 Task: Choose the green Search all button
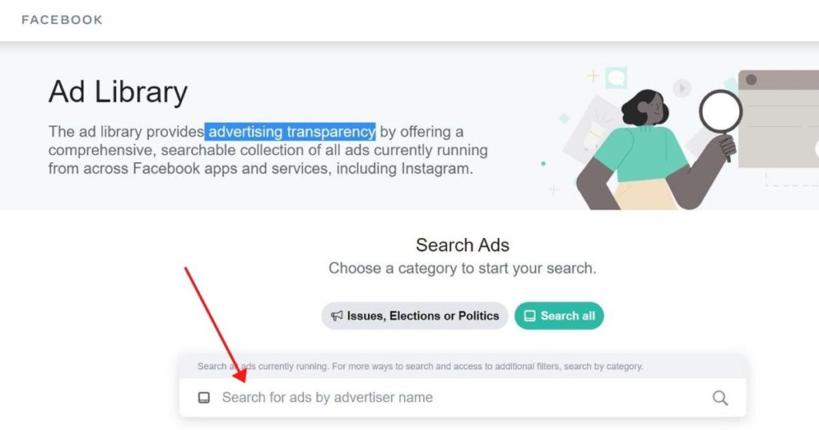click(559, 316)
